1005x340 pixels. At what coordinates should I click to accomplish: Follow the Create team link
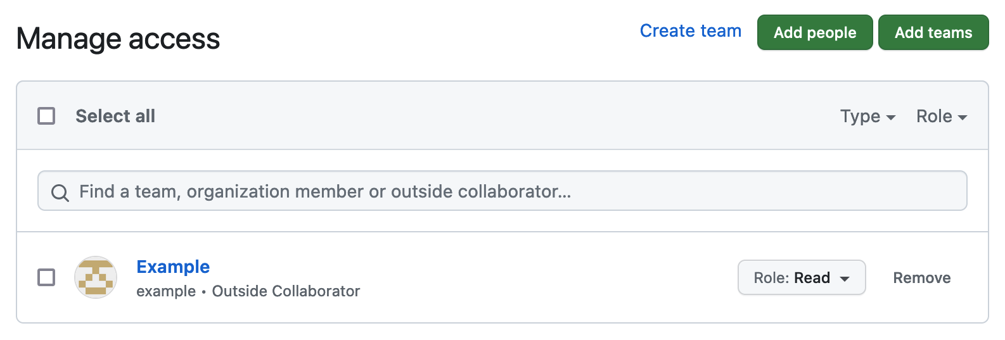(691, 31)
